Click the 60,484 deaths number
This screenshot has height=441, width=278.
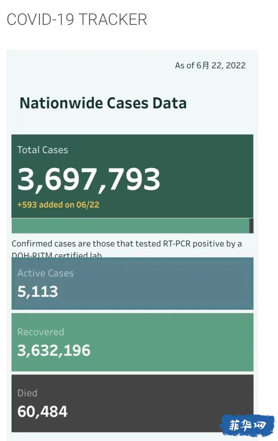42,411
